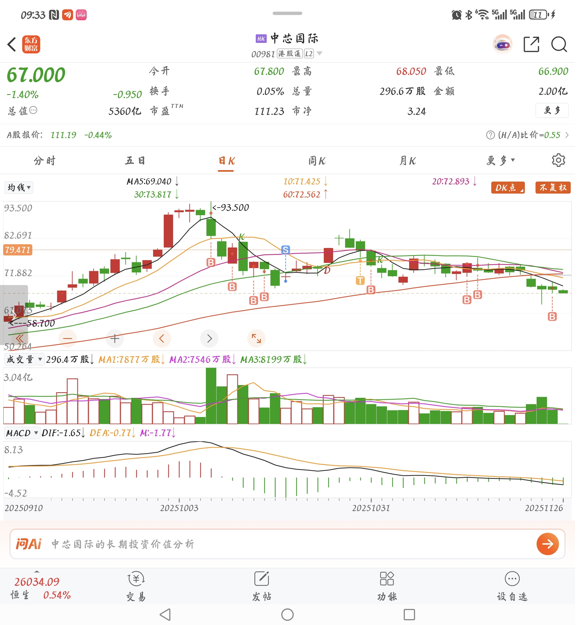Tap the search magnifier icon
The width and height of the screenshot is (575, 625).
tap(559, 44)
